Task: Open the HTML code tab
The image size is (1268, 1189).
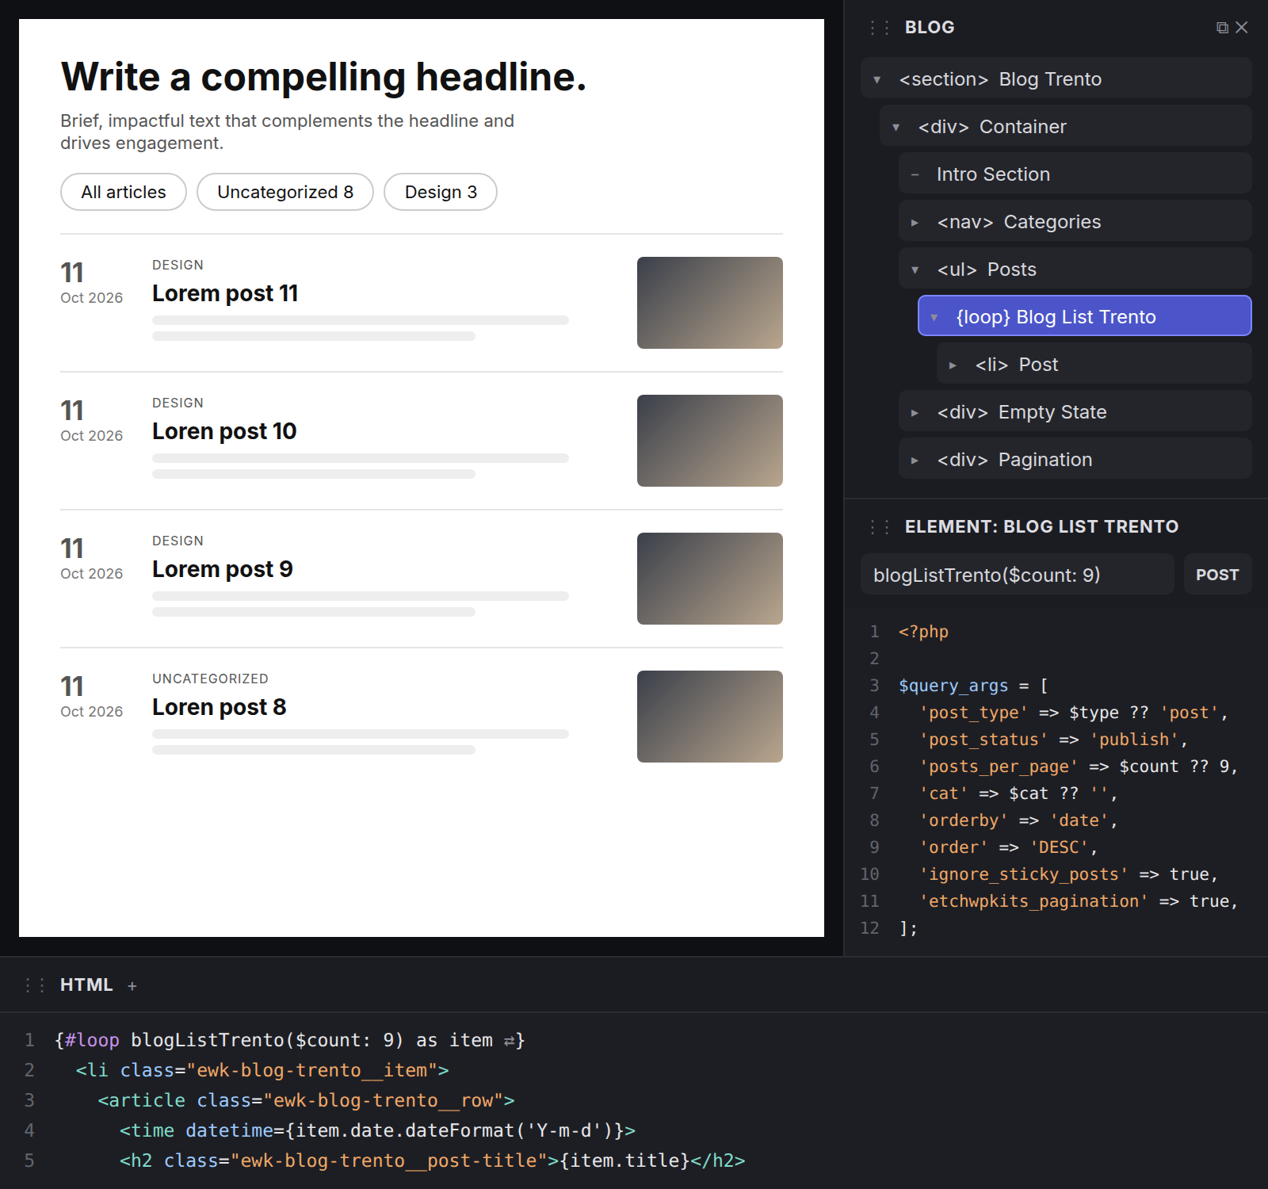Action: coord(86,985)
